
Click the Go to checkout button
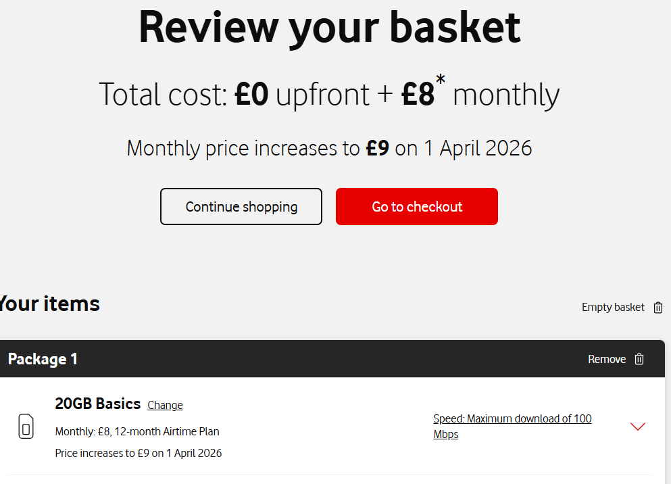[x=417, y=206]
